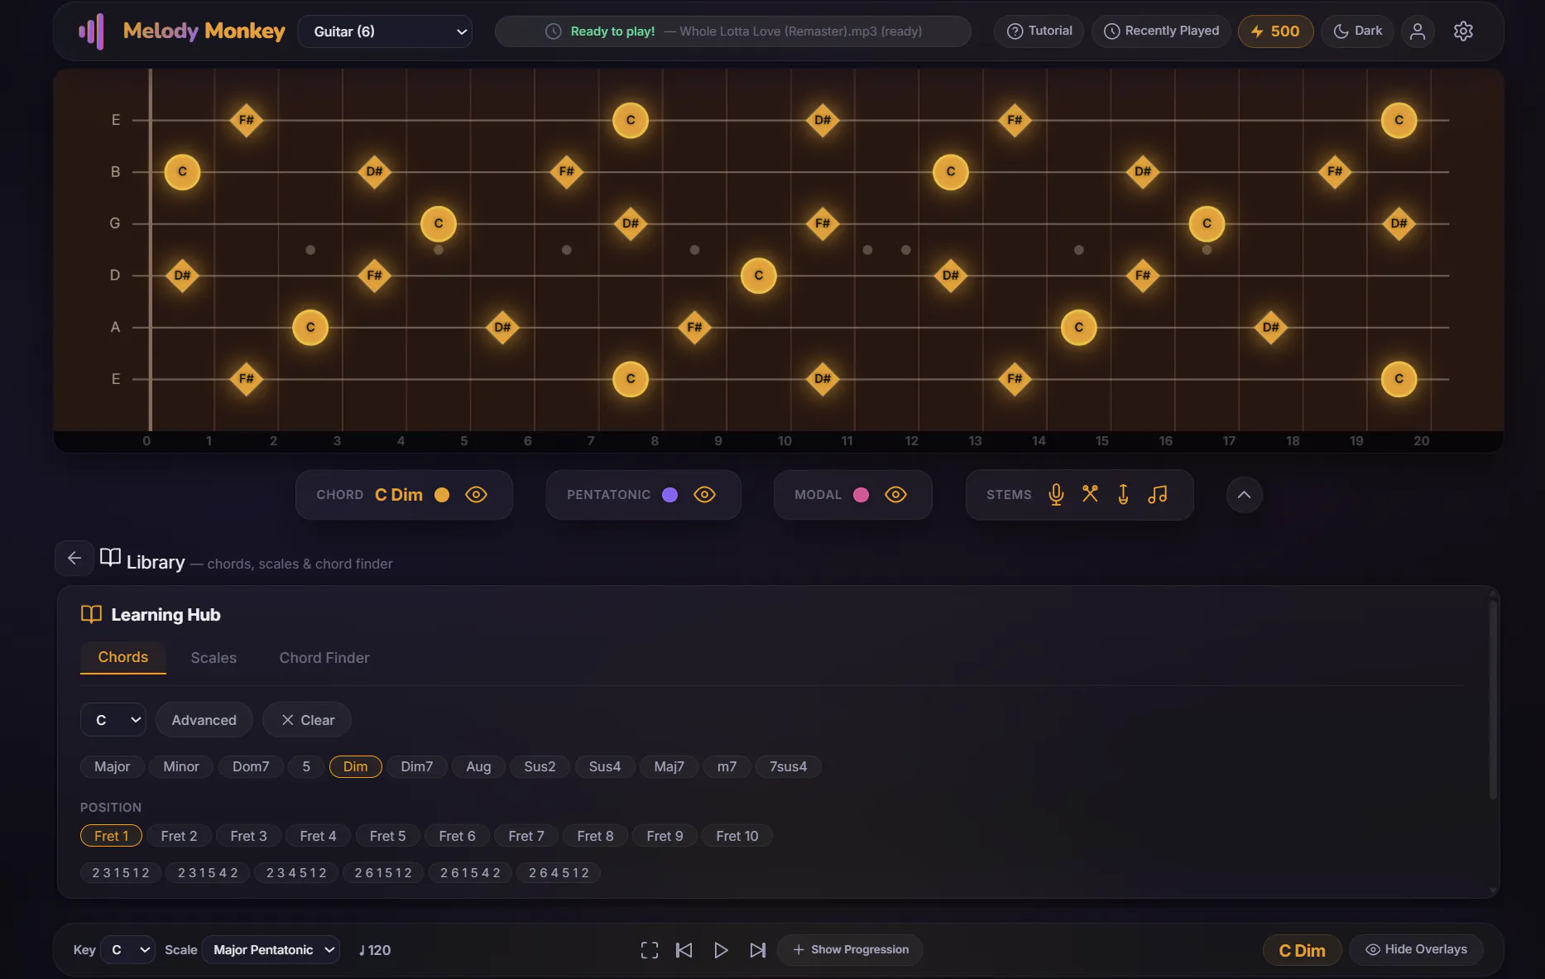Start playback with the play button
The image size is (1545, 979).
pos(721,950)
